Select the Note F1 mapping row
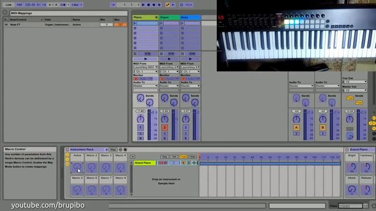Screen dimensions: 376x211 pyautogui.click(x=65, y=25)
